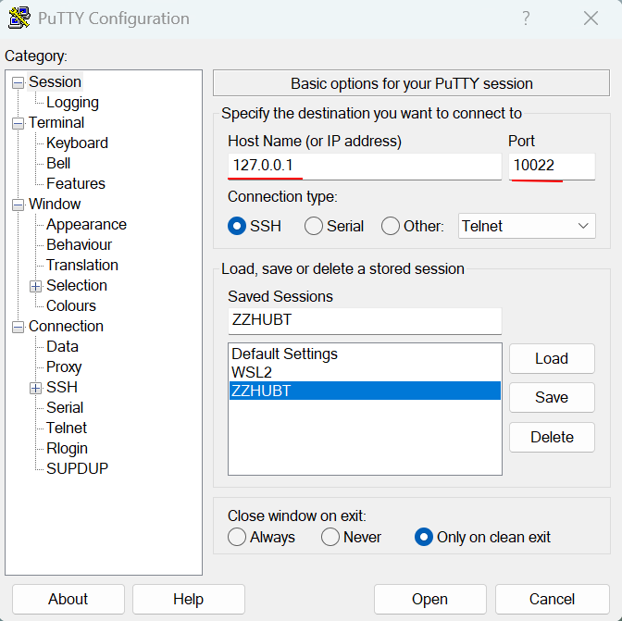
Task: Open the Appearance category
Action: point(86,224)
